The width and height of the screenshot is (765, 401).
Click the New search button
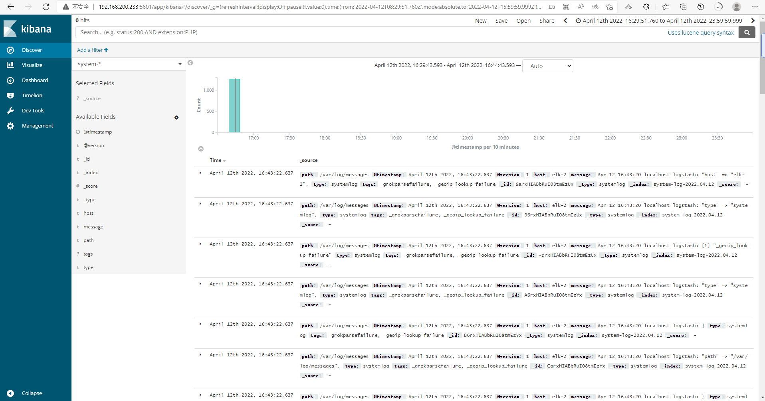[x=481, y=21]
